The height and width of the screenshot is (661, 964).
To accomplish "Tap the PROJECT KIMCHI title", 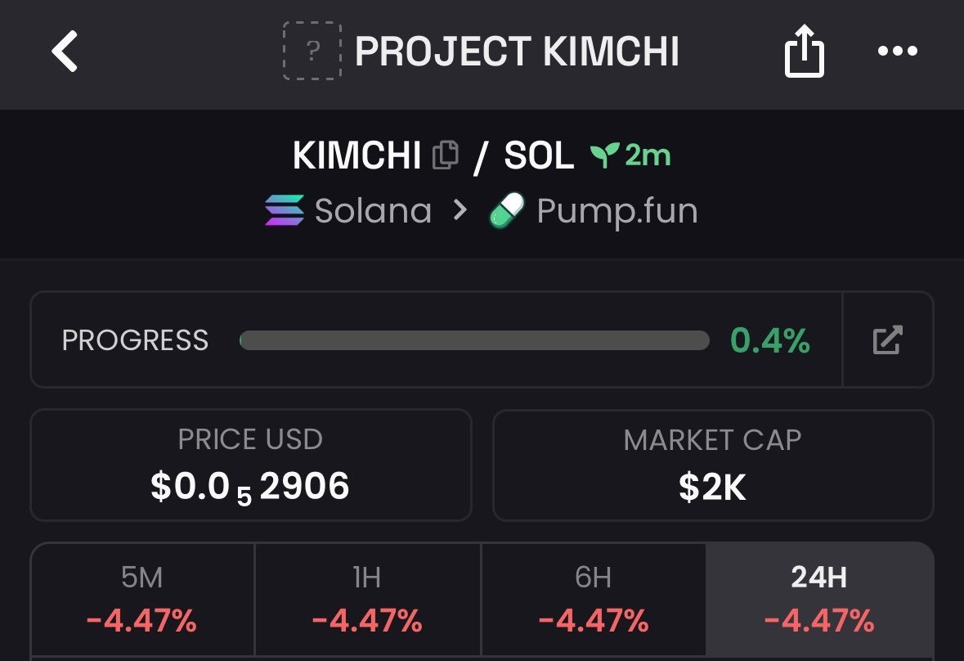I will [x=517, y=51].
